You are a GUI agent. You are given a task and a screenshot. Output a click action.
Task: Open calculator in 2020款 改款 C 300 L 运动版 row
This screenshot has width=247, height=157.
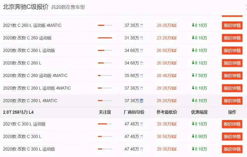[142, 149]
